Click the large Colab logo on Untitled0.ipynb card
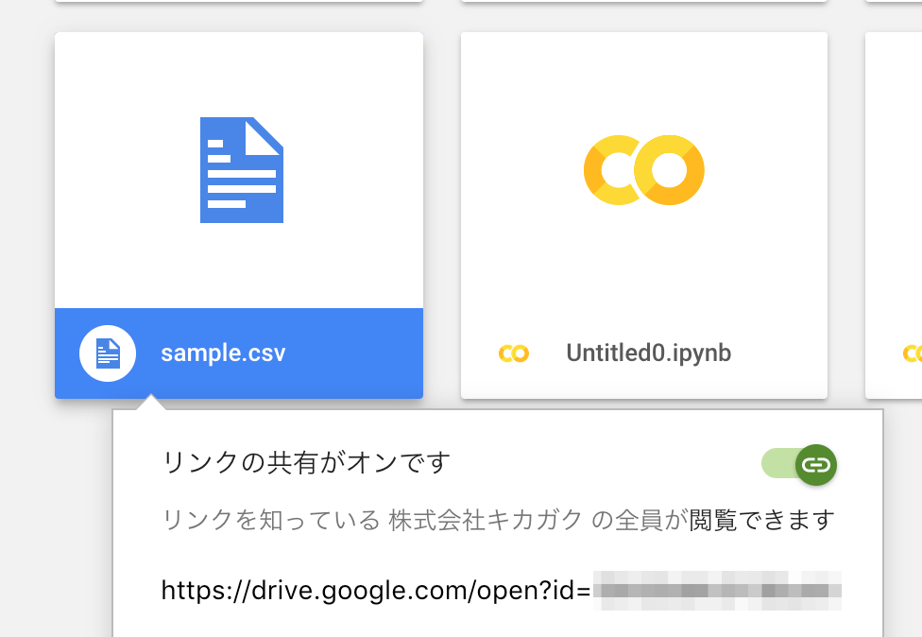Image resolution: width=922 pixels, height=637 pixels. 643,170
